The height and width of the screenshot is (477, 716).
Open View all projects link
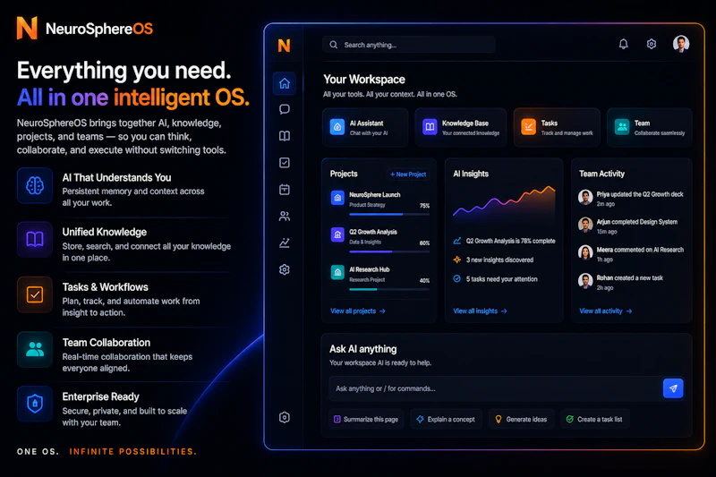coord(358,311)
